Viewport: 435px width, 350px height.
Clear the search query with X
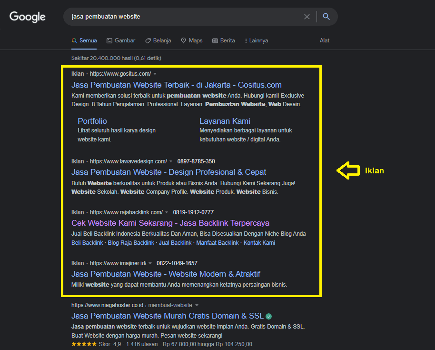307,17
